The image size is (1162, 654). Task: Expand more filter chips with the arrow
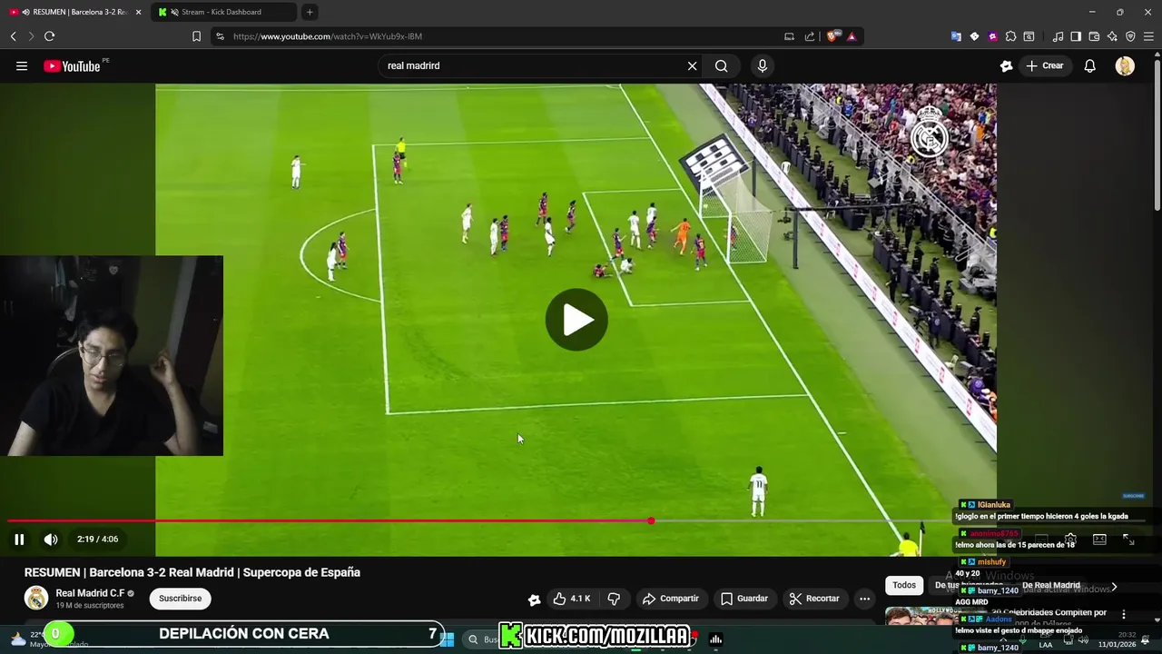pyautogui.click(x=1114, y=586)
